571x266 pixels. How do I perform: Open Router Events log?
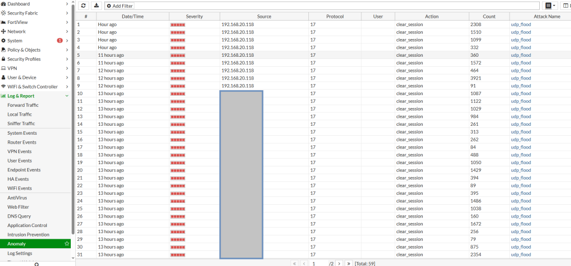point(22,142)
